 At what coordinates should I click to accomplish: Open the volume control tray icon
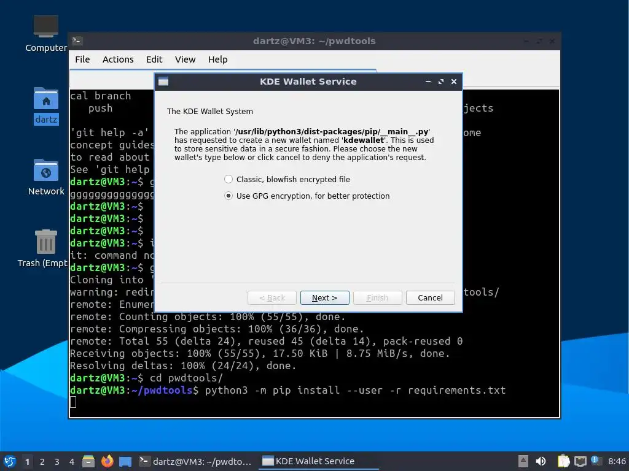click(541, 461)
